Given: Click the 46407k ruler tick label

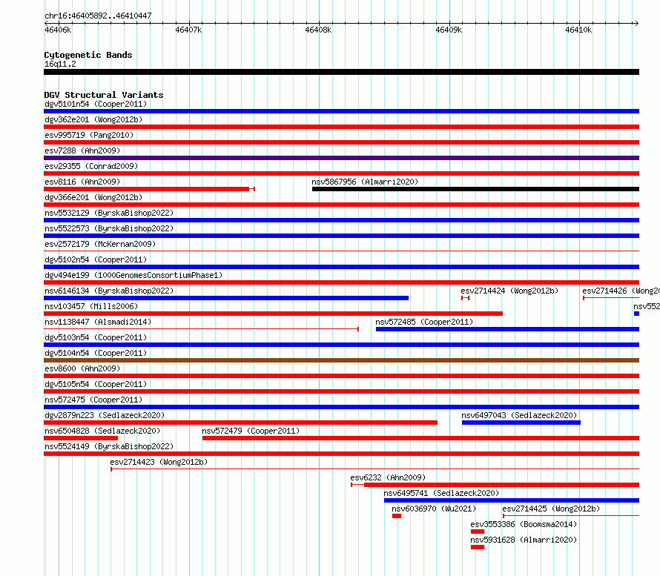Looking at the screenshot, I should pos(188,30).
